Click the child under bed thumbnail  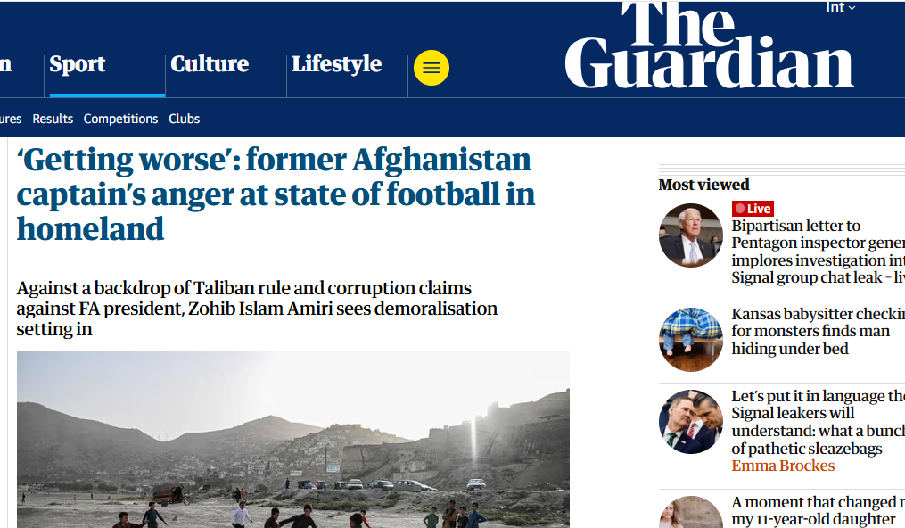click(x=691, y=339)
